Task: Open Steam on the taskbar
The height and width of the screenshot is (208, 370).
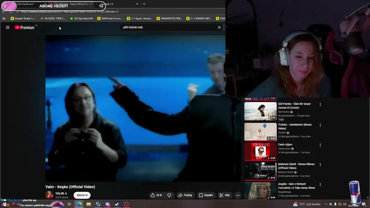Action: (x=117, y=204)
